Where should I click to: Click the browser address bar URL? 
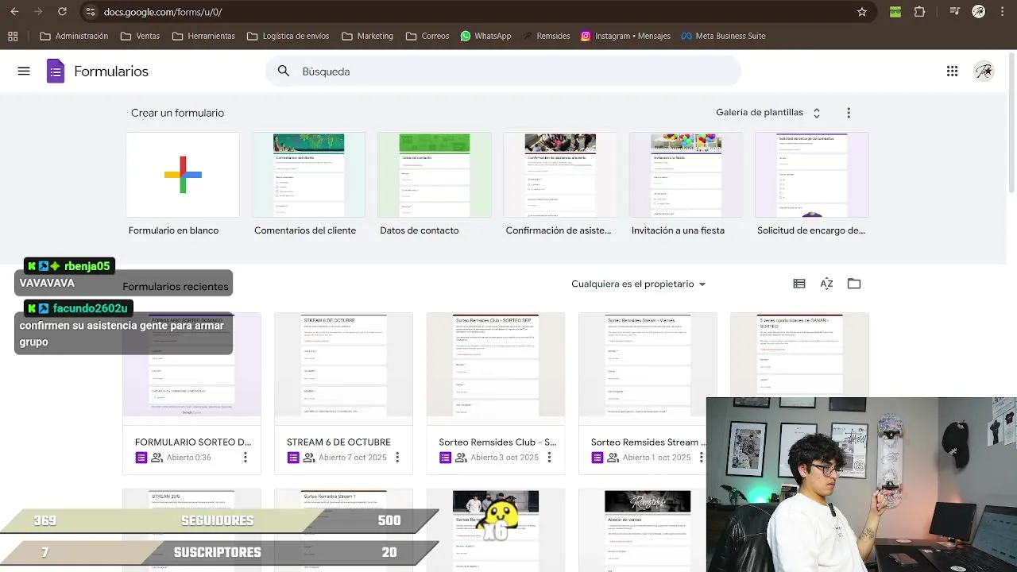(x=163, y=12)
